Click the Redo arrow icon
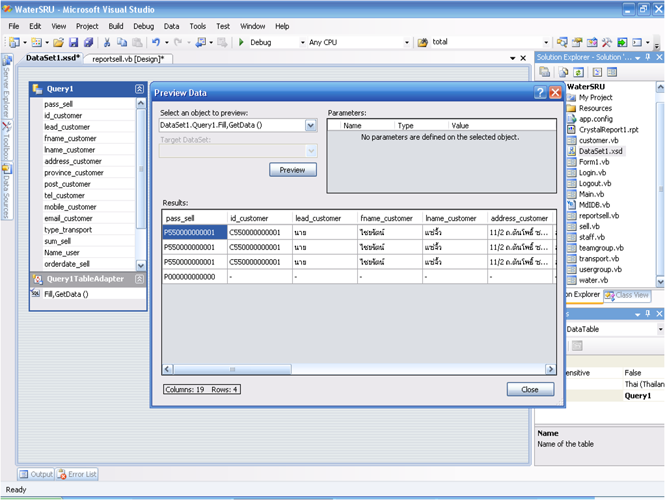Viewport: 665px width, 500px height. (x=178, y=42)
